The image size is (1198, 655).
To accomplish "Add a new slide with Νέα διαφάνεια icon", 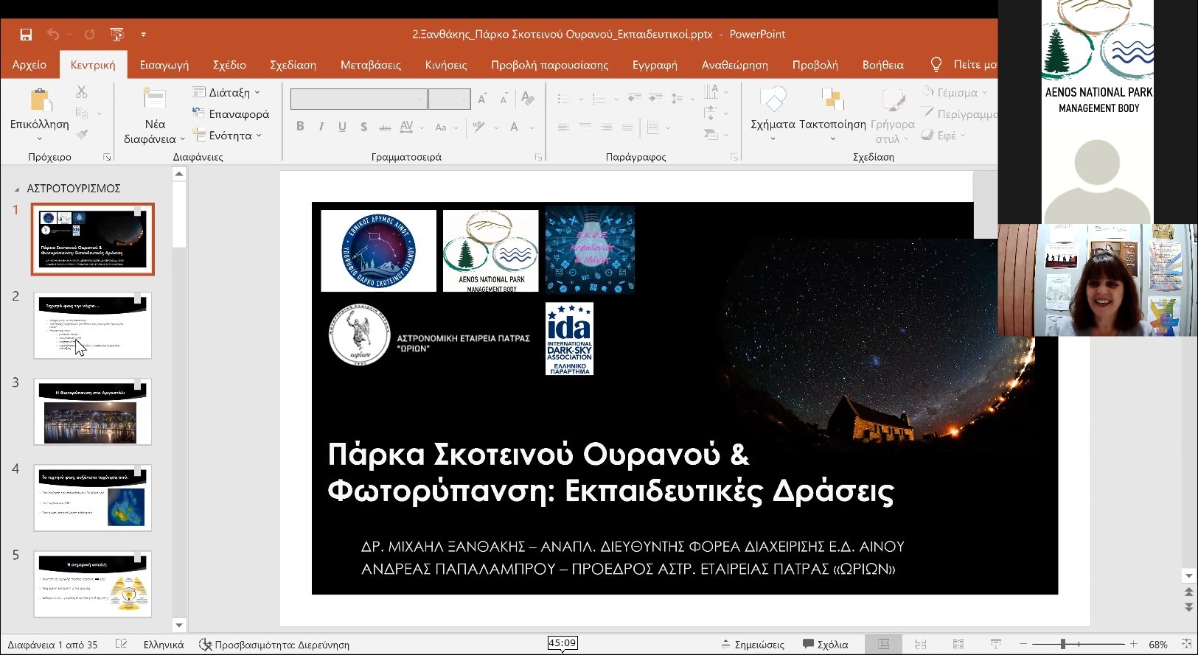I will [x=155, y=99].
